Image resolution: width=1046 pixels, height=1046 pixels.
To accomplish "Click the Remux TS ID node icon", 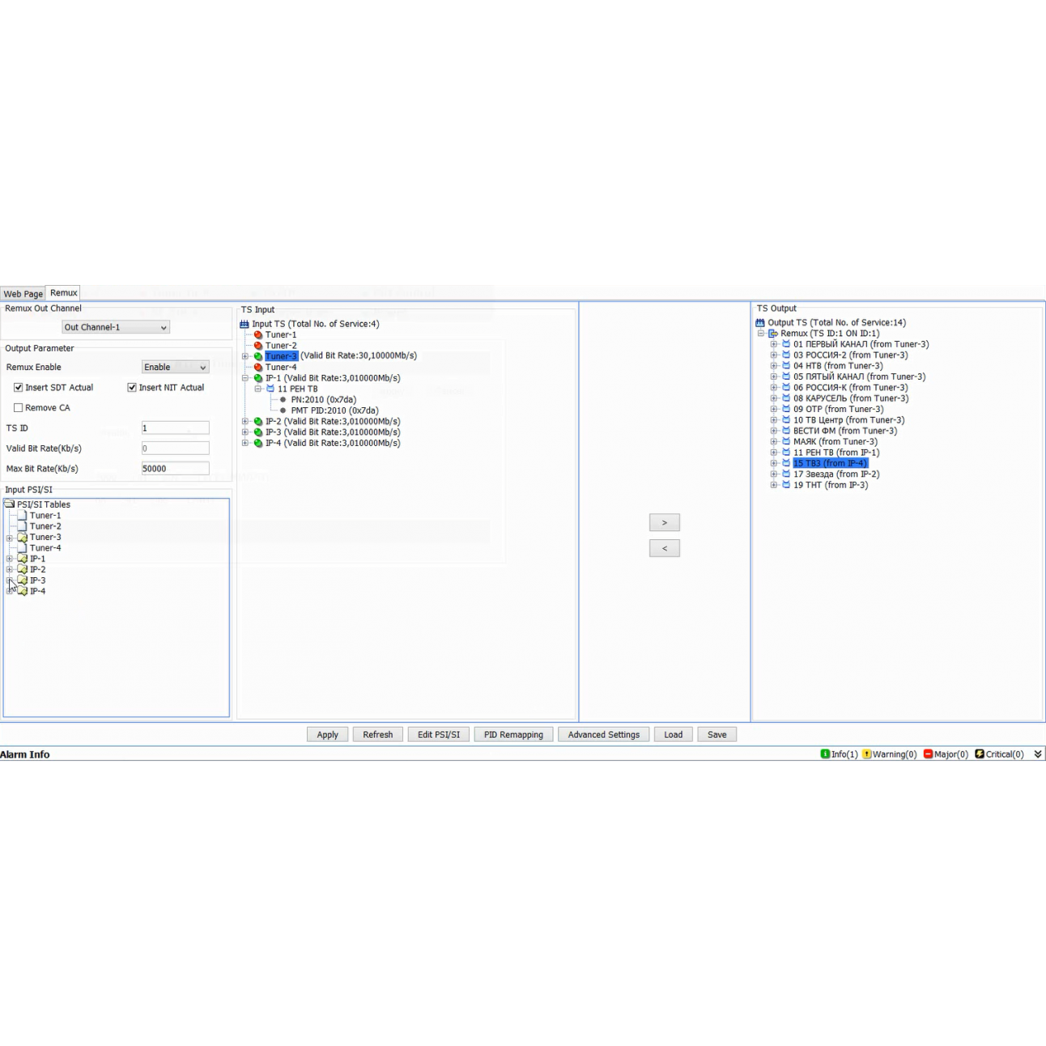I will [x=773, y=334].
